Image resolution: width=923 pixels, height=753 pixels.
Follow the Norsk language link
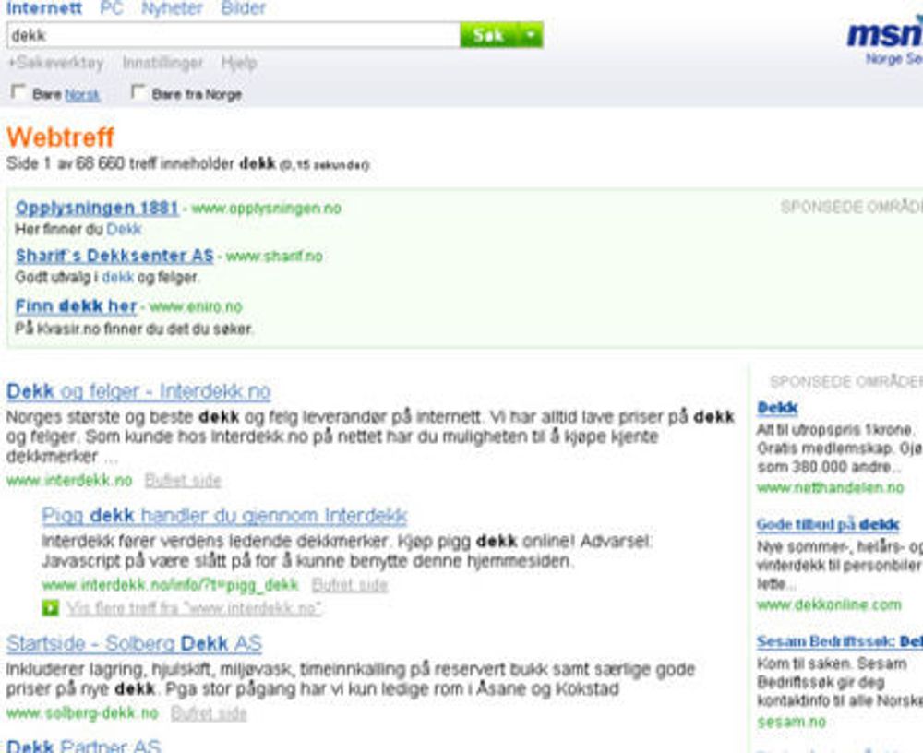[x=82, y=95]
